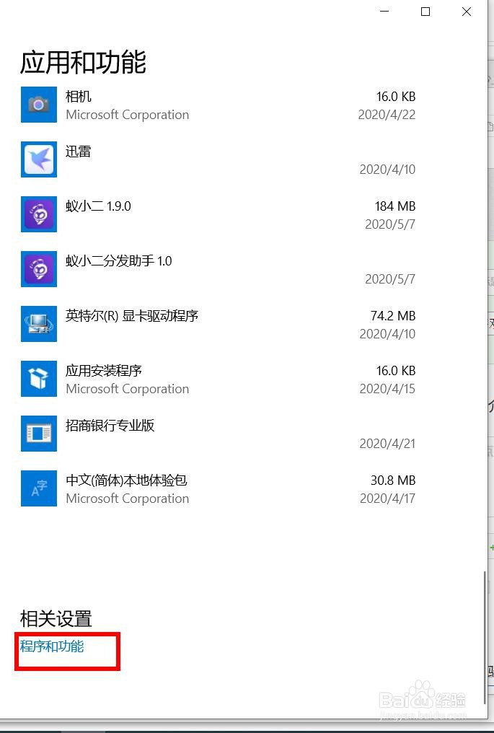Click the 中文(简体)本地体验包 language icon
This screenshot has height=733, width=494.
[39, 488]
